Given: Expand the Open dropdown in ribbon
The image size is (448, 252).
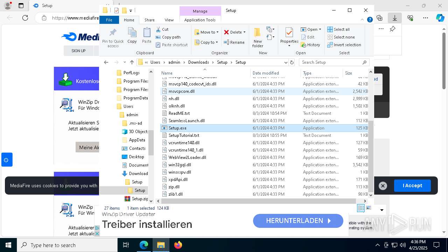Looking at the screenshot, I should (320, 29).
